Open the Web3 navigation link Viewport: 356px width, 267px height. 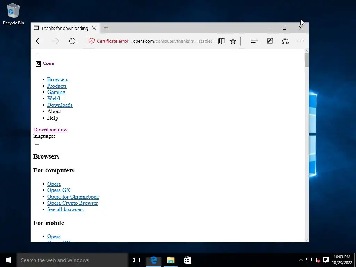(x=54, y=98)
